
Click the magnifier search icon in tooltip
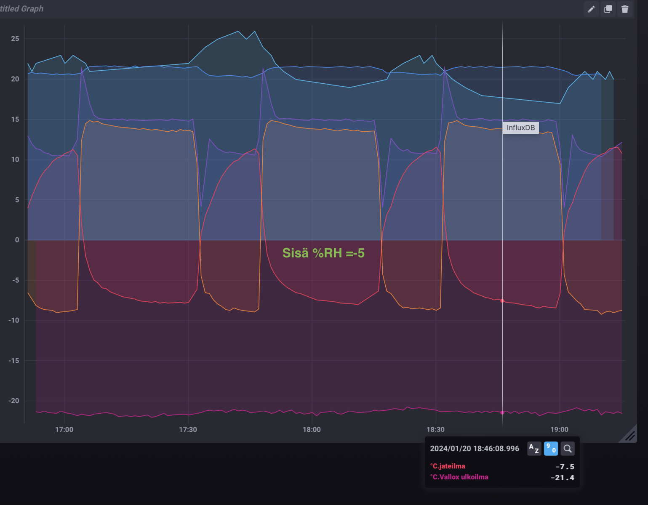tap(568, 449)
